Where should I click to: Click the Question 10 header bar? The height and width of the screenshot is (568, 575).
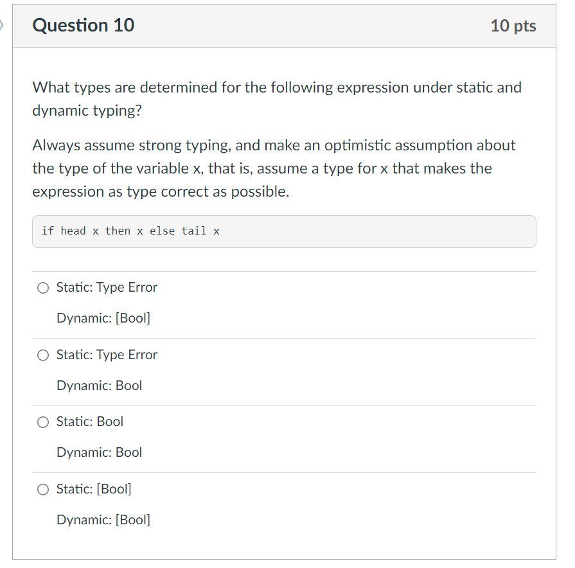click(285, 26)
